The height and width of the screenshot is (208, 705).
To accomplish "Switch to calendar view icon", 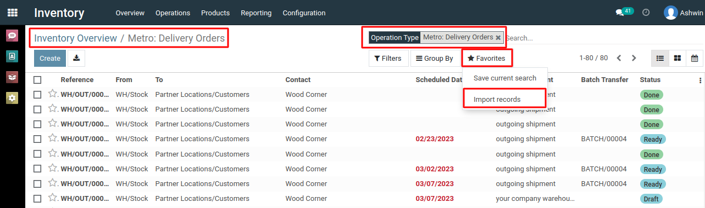I will [x=695, y=58].
